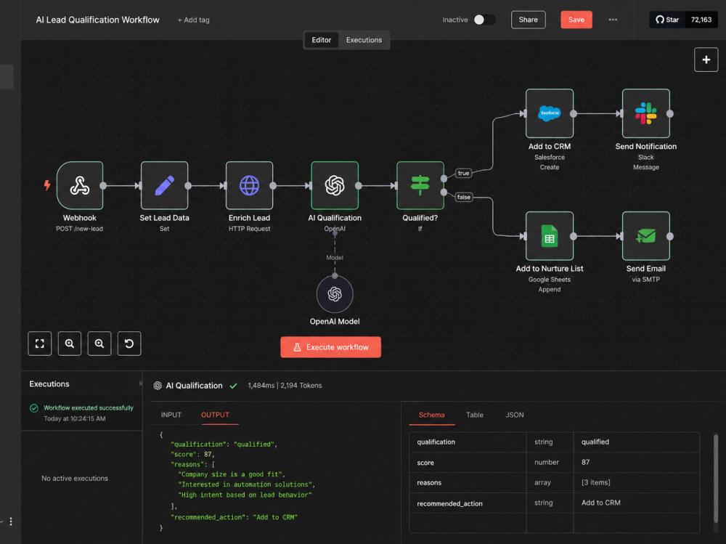Select the Qualified? If signpost node

click(420, 185)
